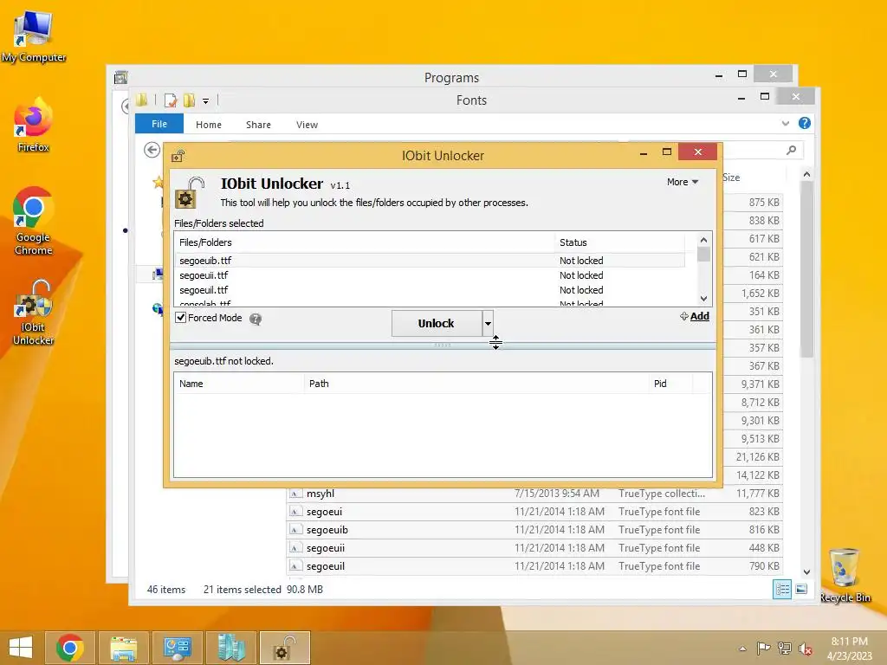Image resolution: width=887 pixels, height=665 pixels.
Task: Click the Fonts search magnifier icon
Action: click(x=791, y=150)
